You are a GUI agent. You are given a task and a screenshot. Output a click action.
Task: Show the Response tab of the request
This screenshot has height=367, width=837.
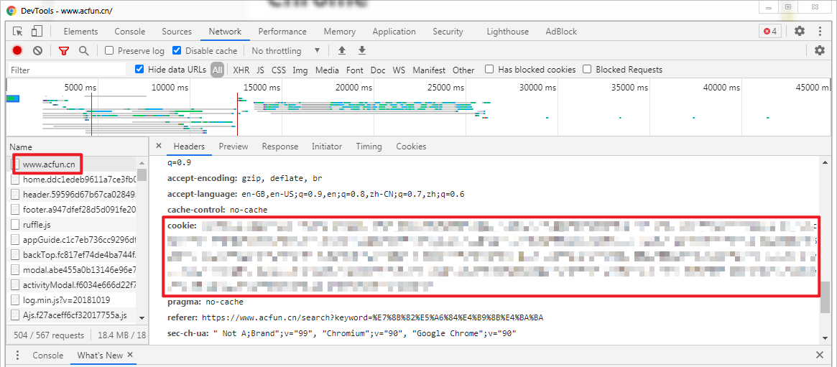tap(279, 147)
